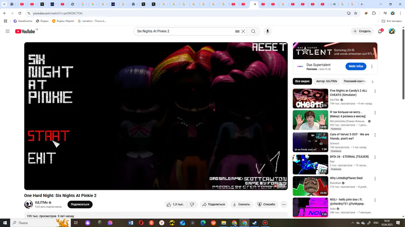View site information icon in the address bar
Screen dimensions: 405x227
[x=29, y=13]
